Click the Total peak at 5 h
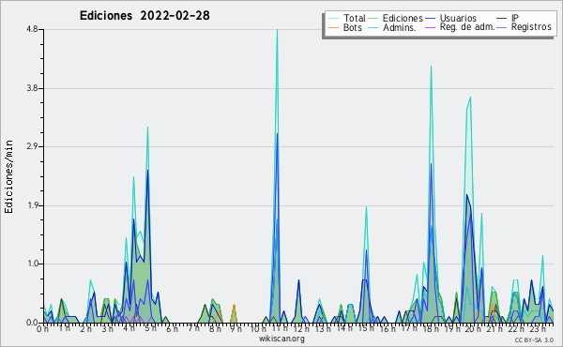 point(147,128)
